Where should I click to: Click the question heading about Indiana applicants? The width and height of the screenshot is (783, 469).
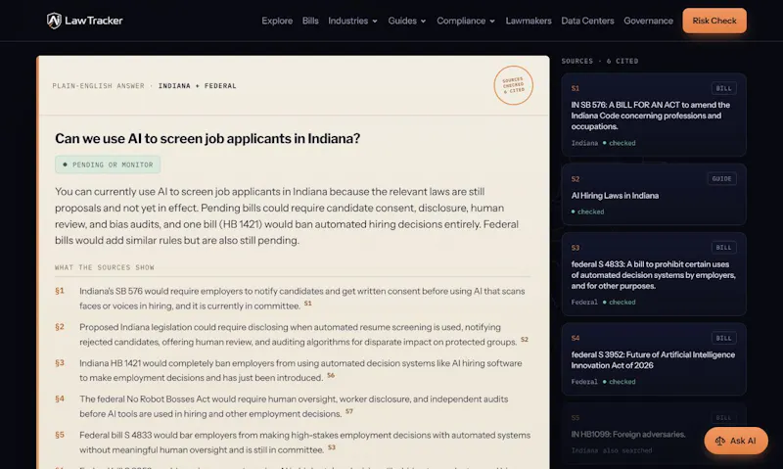tap(207, 138)
